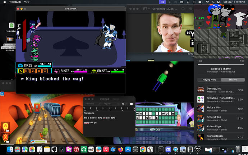
Task: Open System Settings from the Dock
Action: pos(136,149)
